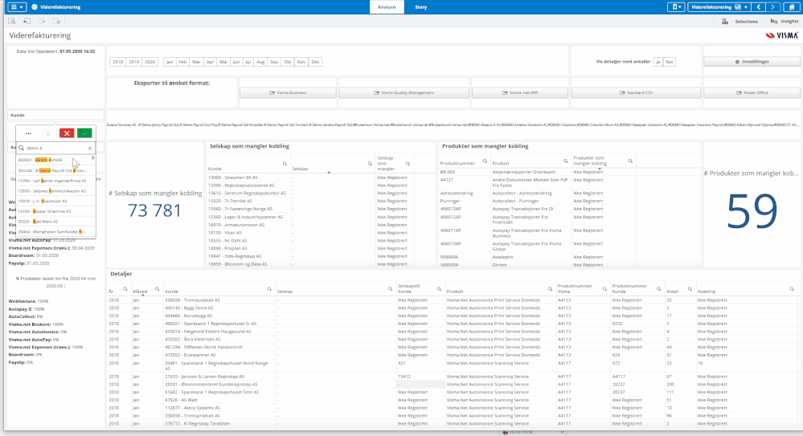Viewport: 803px width, 436px height.
Task: Search the Selskap column in Detaljer
Action: pyautogui.click(x=390, y=289)
